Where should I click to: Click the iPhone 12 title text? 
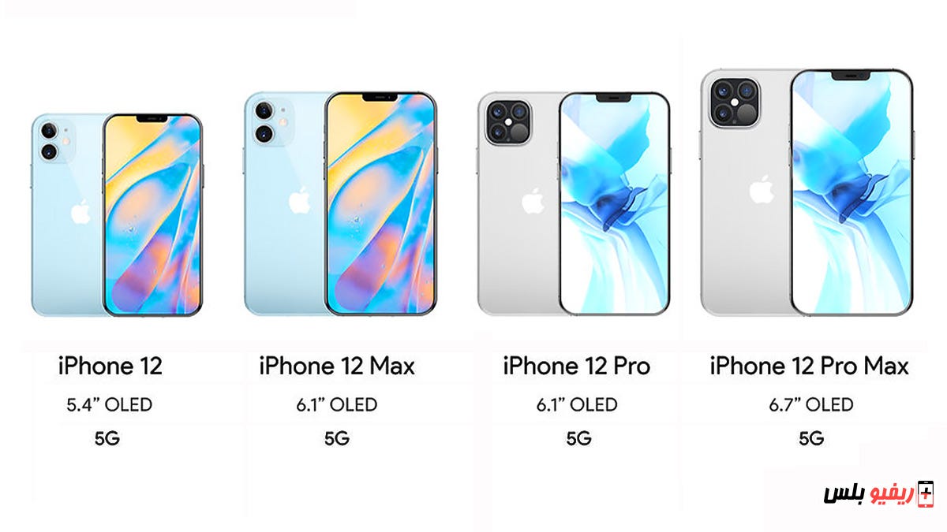coord(110,366)
